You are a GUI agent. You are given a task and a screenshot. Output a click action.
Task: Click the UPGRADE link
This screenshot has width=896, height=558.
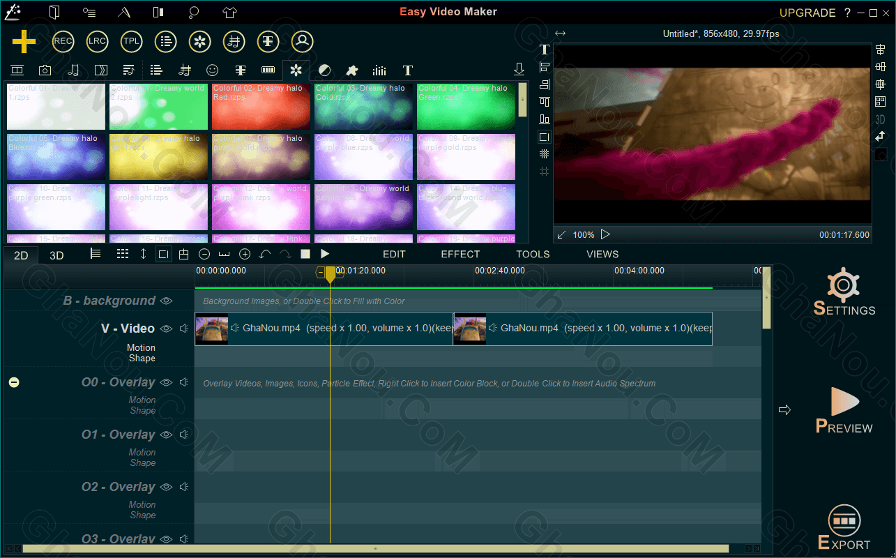807,13
